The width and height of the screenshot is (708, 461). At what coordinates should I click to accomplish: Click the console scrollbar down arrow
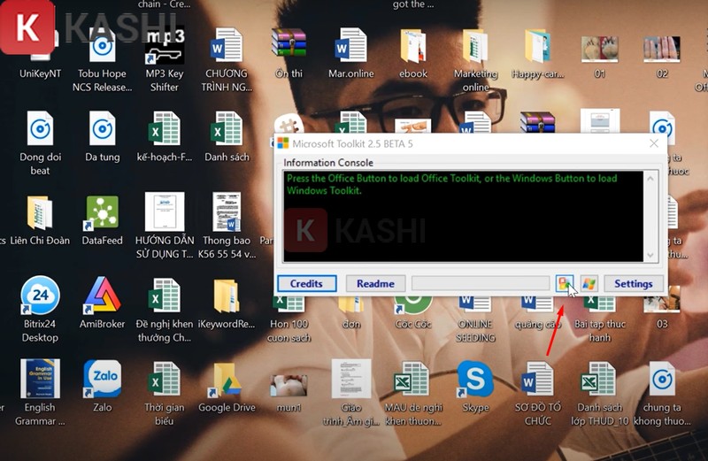coord(652,256)
